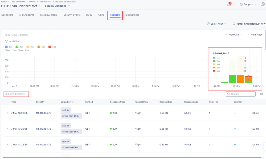Expand the first 13:29:35 request row
266x159 pixels.
coord(7,113)
